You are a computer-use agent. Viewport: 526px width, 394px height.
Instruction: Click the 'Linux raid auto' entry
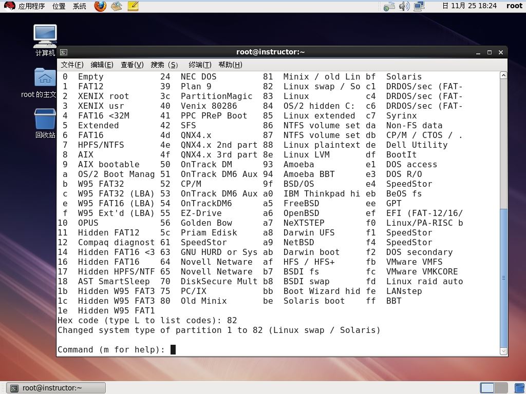pos(424,281)
